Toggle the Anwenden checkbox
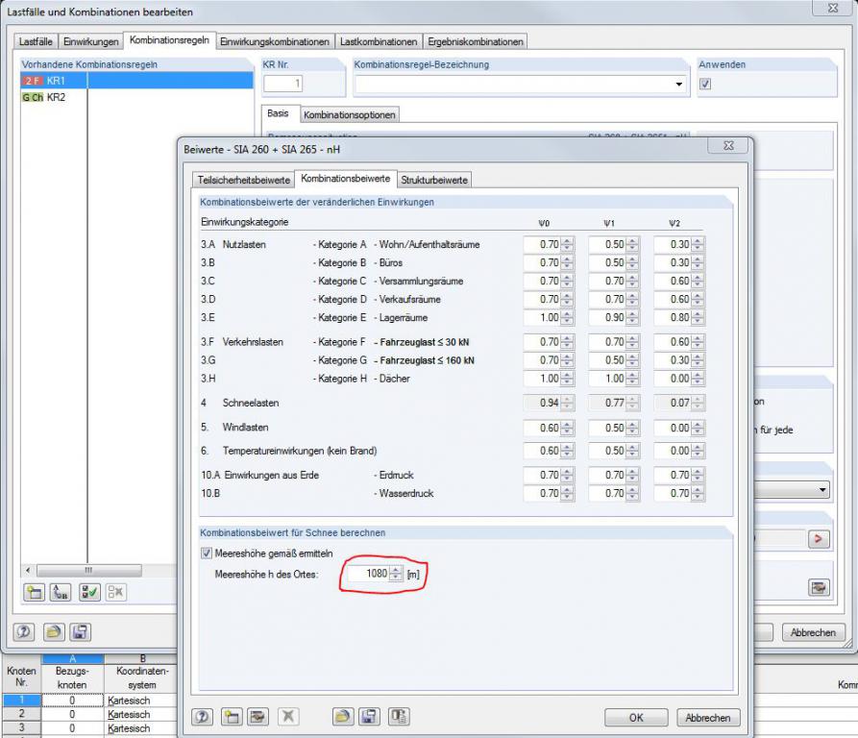 point(705,84)
